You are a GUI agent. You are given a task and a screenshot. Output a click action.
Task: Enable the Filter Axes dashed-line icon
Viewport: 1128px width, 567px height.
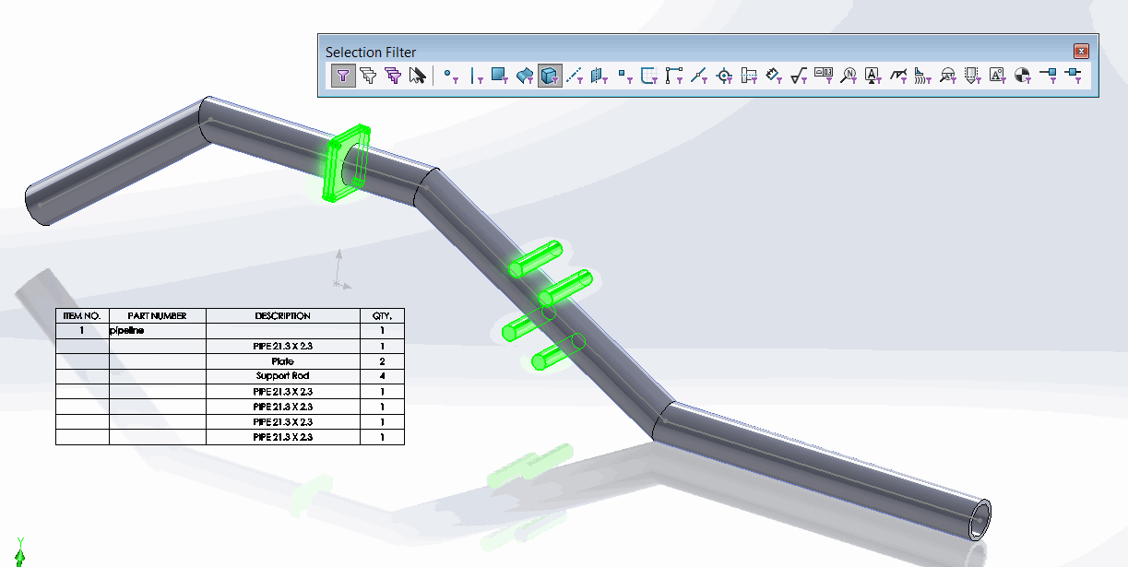pos(575,76)
